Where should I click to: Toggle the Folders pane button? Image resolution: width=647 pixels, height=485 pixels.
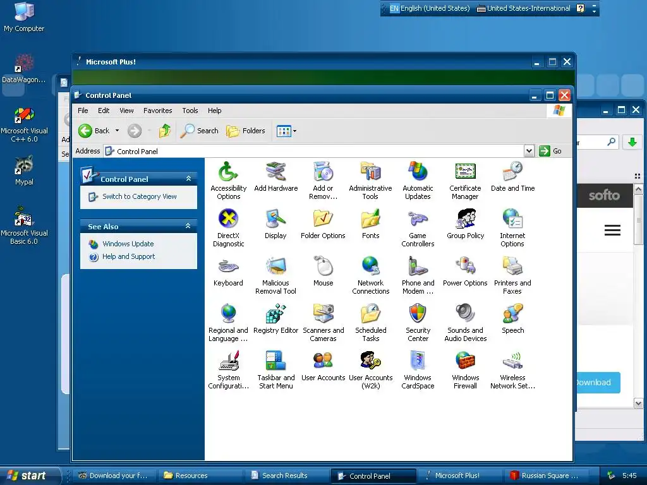click(246, 131)
